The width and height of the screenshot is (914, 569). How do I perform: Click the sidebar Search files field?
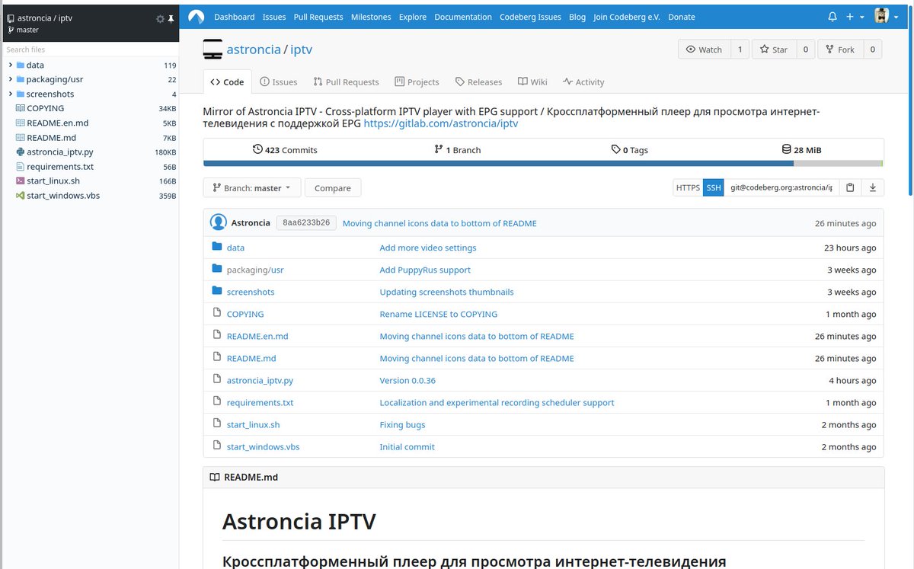point(90,50)
